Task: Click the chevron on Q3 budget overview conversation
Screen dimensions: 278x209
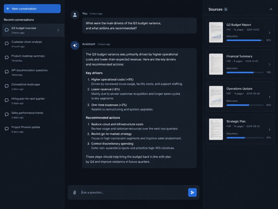Action: click(58, 30)
